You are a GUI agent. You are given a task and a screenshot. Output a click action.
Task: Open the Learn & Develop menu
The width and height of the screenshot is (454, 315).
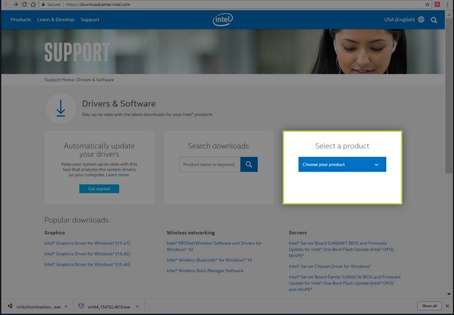pyautogui.click(x=56, y=19)
